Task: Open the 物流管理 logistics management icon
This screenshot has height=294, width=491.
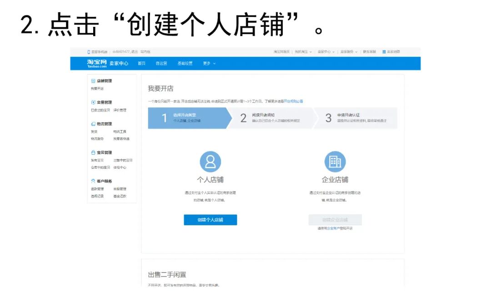Action: coord(93,124)
